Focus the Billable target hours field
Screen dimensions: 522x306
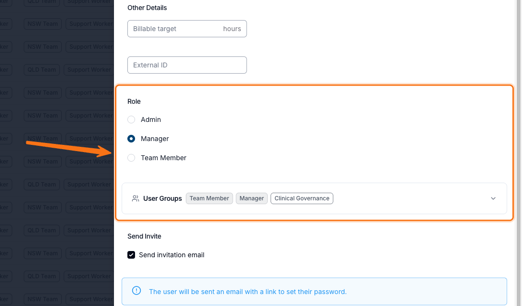187,29
